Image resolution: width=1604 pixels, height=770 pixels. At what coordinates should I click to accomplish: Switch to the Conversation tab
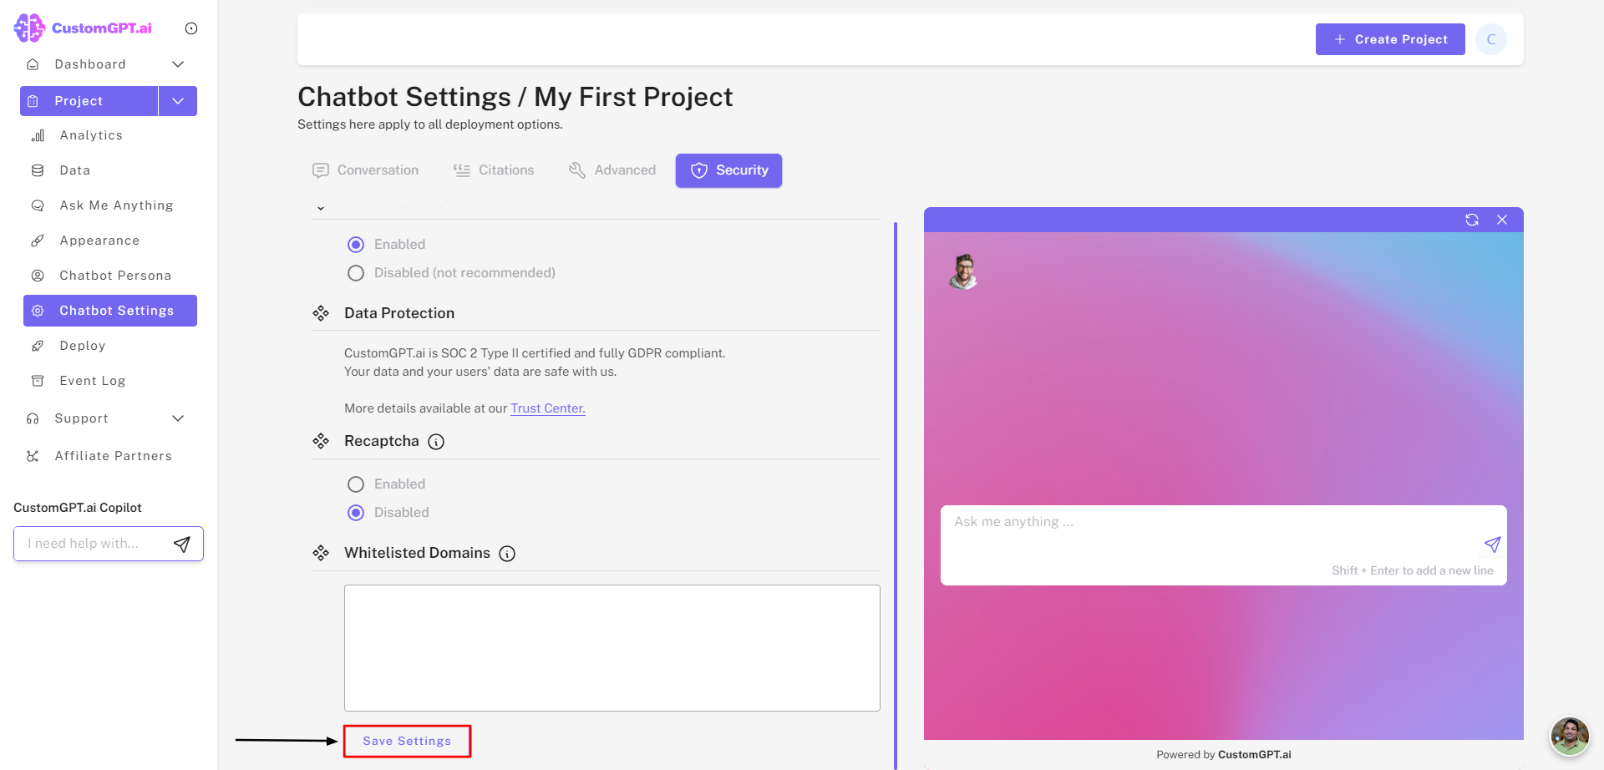(x=365, y=170)
